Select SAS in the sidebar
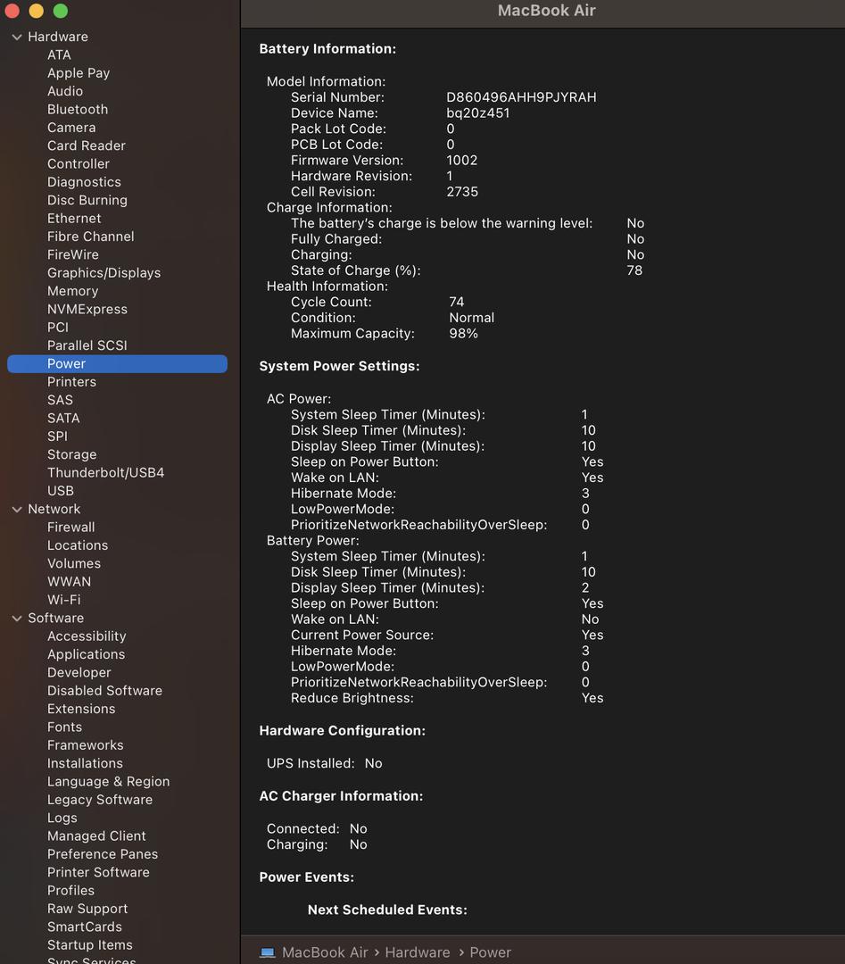This screenshot has height=964, width=845. point(60,400)
